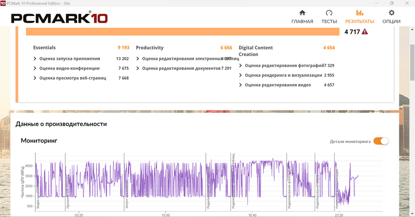Expand Оценка запуска приложения

click(35, 58)
